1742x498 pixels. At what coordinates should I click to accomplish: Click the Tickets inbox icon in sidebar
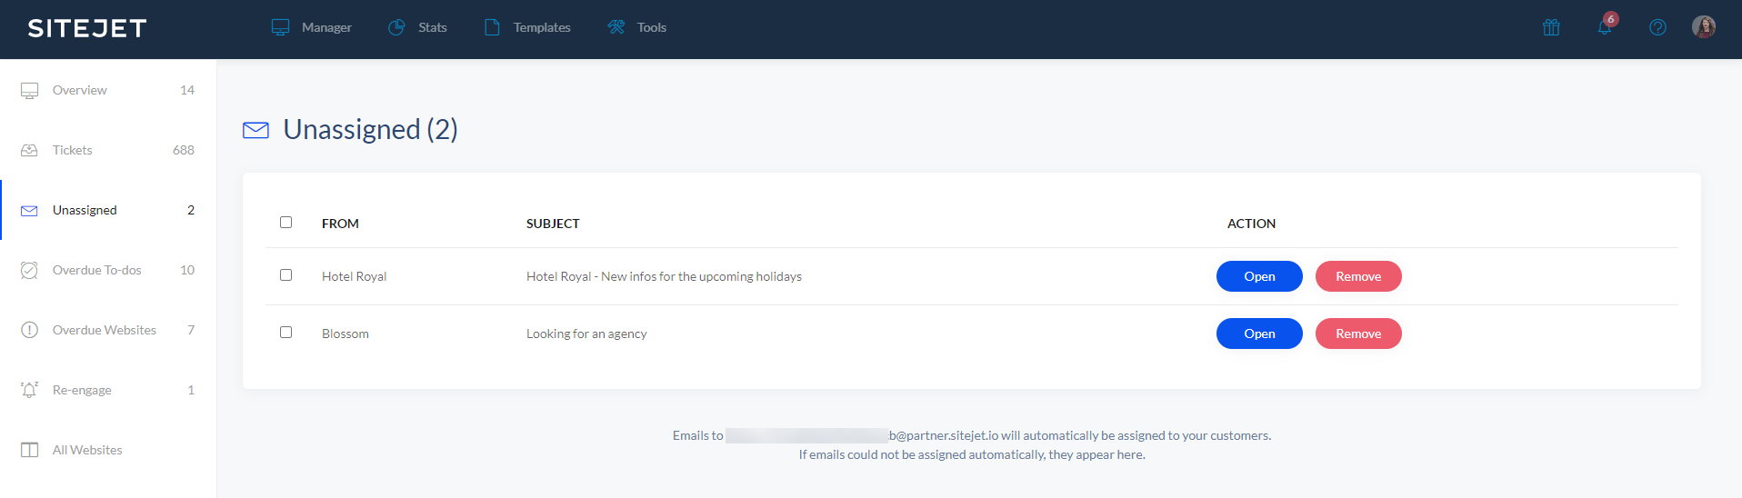click(29, 150)
